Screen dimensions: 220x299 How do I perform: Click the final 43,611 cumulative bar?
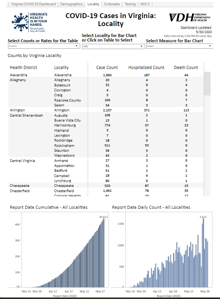pyautogui.click(x=104, y=253)
